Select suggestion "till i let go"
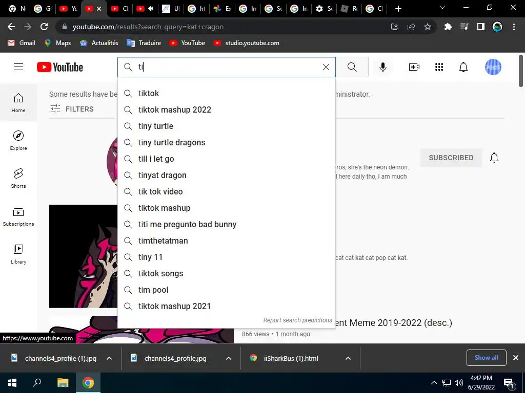 pos(226,159)
